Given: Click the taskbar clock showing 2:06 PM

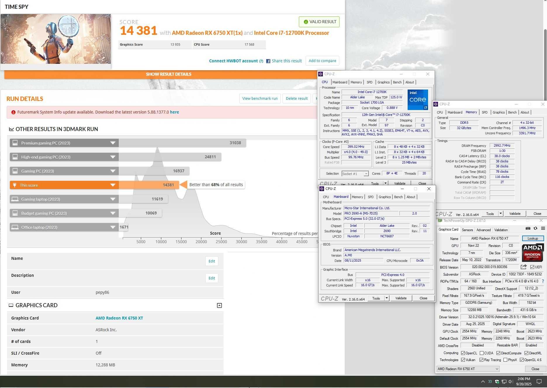Looking at the screenshot, I should (x=524, y=381).
